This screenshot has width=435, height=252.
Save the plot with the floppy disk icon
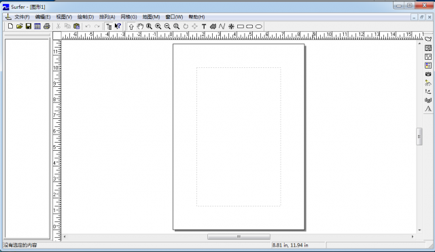tap(29, 26)
